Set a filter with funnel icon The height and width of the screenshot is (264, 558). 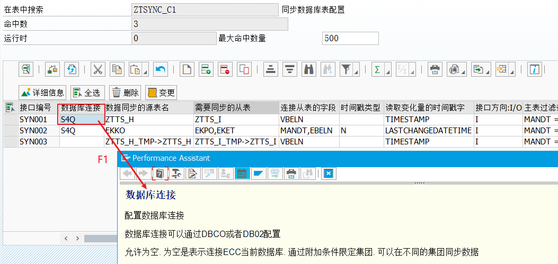[345, 69]
